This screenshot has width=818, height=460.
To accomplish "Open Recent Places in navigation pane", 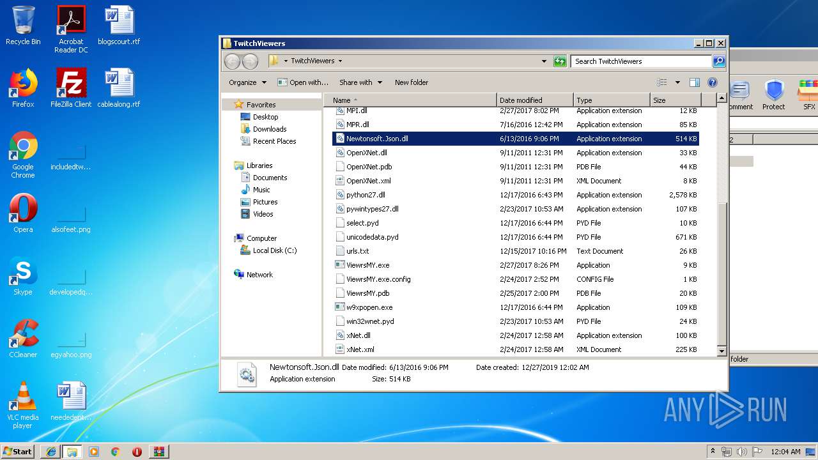I will [x=274, y=141].
